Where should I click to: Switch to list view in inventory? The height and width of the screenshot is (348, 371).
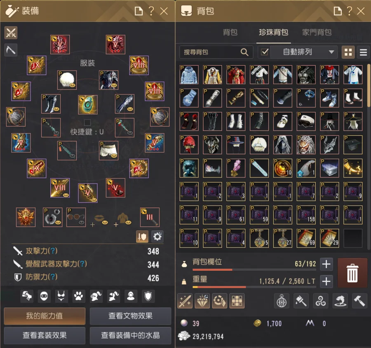tap(363, 52)
